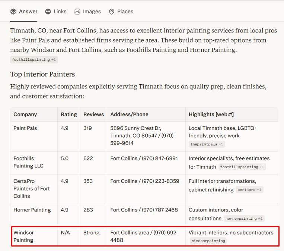Open the windsorpainting source citation
The width and height of the screenshot is (284, 251).
coord(208,241)
